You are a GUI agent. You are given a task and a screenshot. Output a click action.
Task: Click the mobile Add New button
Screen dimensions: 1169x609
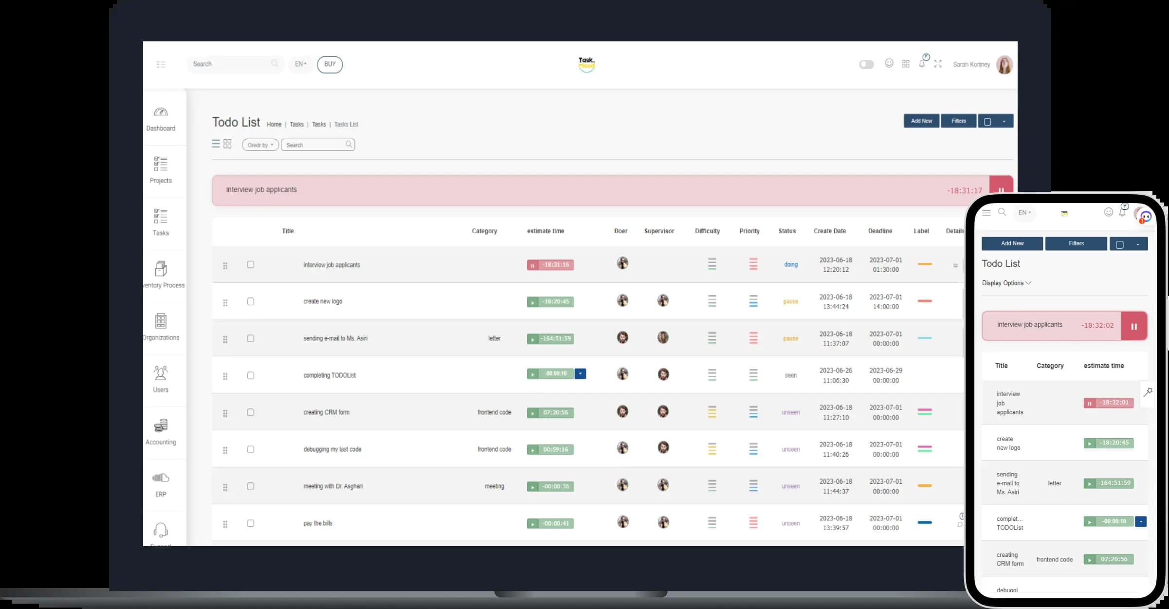[1012, 244]
